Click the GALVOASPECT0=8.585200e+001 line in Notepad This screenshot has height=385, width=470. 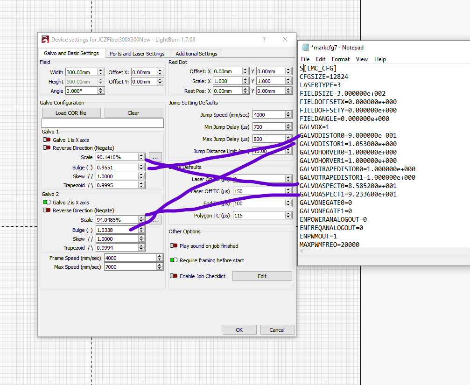coord(348,186)
